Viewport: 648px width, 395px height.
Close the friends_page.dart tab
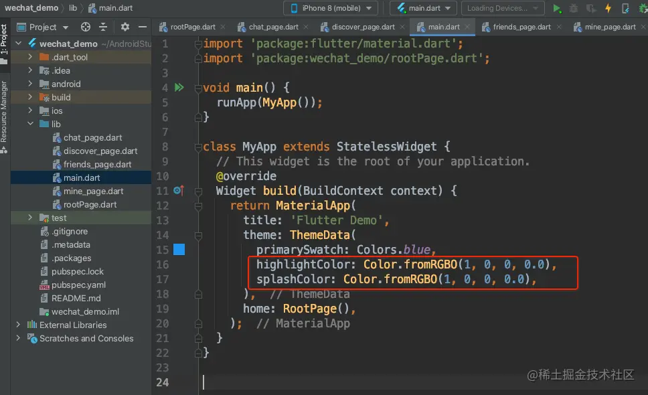pos(559,27)
